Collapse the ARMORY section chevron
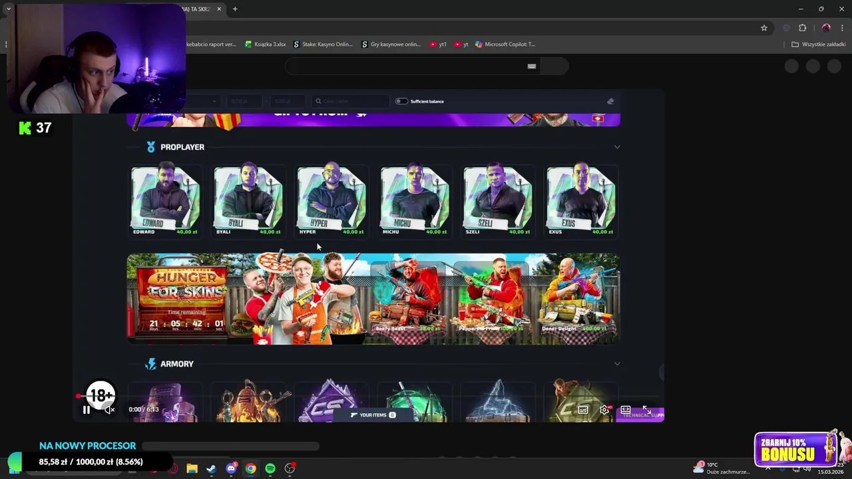Viewport: 852px width, 479px height. (617, 364)
